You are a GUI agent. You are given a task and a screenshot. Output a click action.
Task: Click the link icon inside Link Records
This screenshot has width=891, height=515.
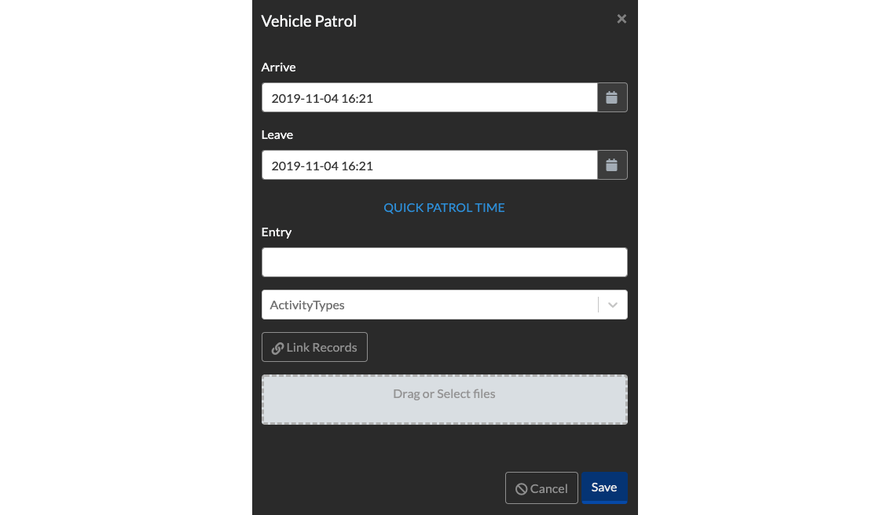[278, 347]
